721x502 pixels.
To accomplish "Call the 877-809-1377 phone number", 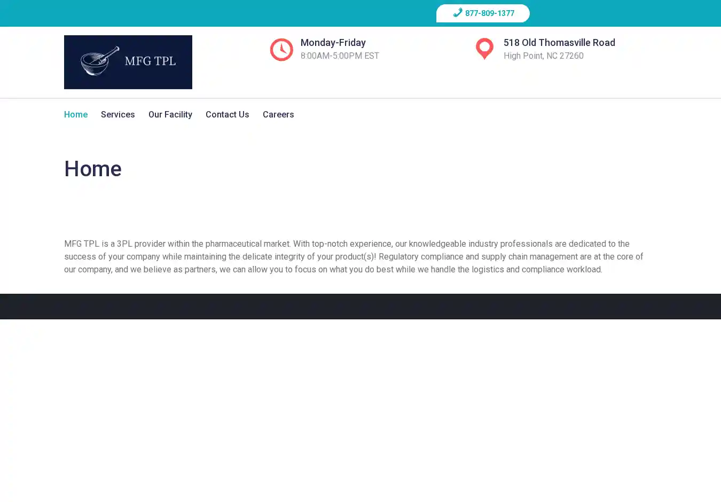I will coord(489,13).
